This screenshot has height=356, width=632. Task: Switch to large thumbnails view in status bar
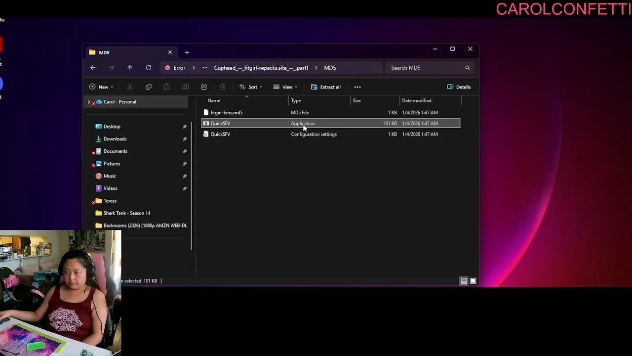tap(473, 281)
